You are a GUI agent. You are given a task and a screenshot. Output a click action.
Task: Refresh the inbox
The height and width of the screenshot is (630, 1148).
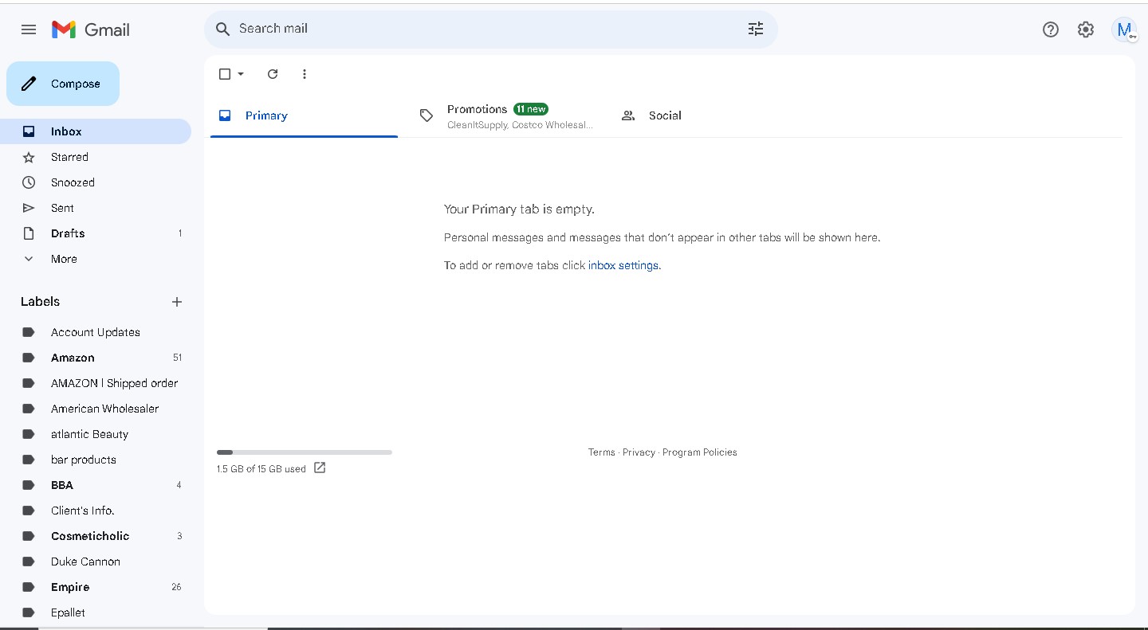tap(273, 74)
